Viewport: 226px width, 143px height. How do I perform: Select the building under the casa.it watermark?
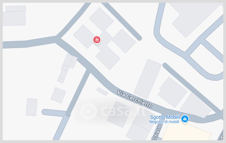point(119,114)
